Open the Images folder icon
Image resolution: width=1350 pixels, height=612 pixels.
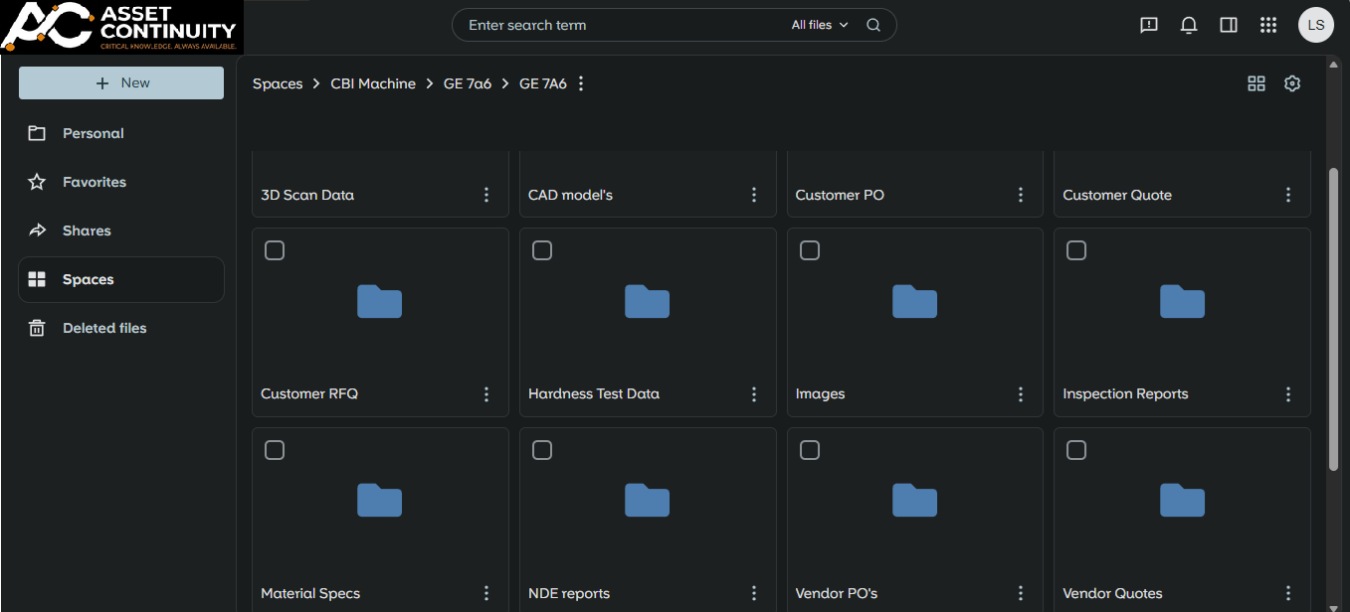click(914, 301)
